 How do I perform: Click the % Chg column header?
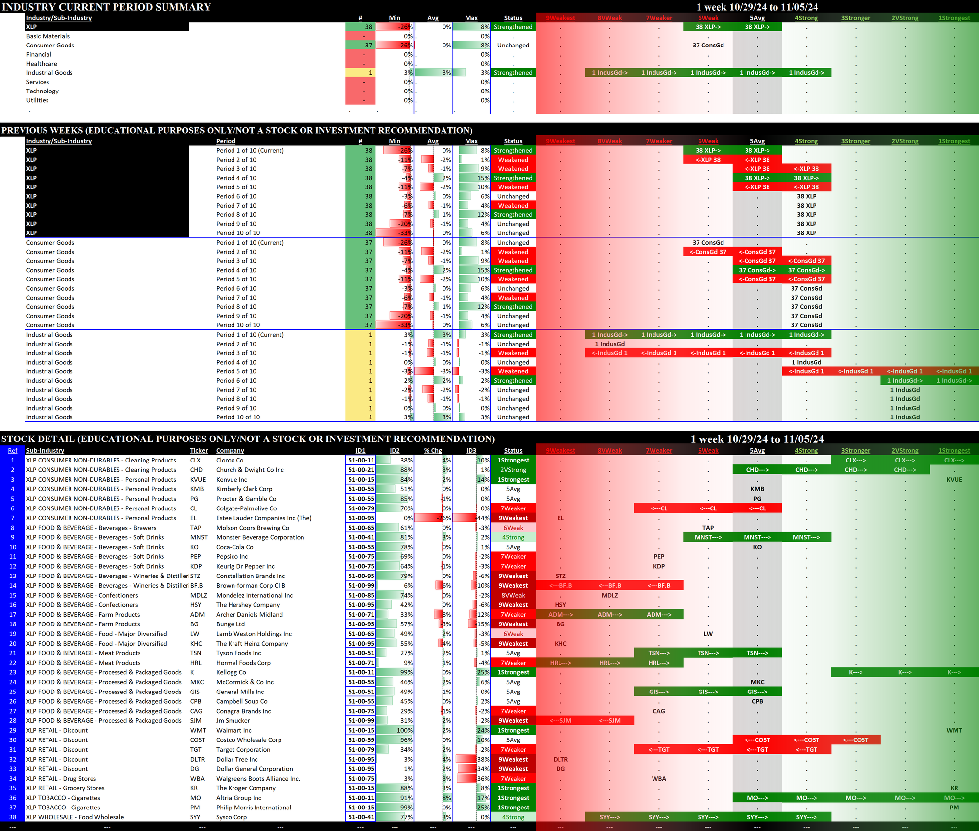(433, 450)
